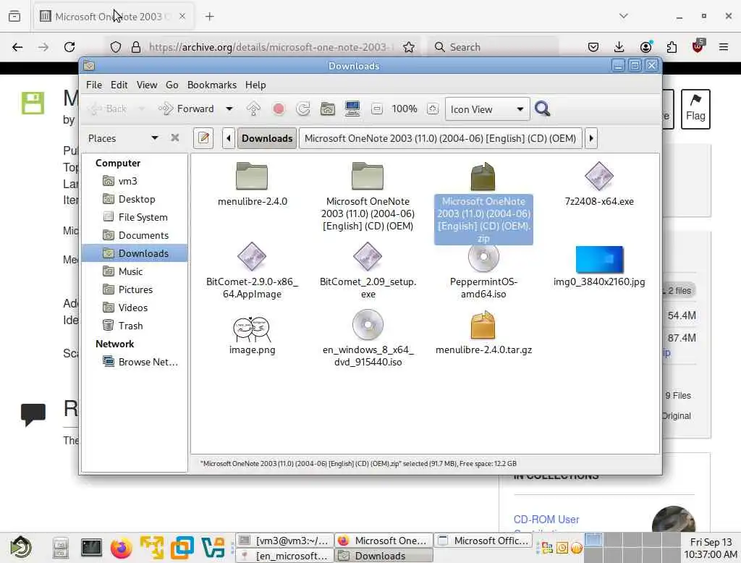Click the archive.org URL address bar
The height and width of the screenshot is (563, 741).
(x=269, y=47)
